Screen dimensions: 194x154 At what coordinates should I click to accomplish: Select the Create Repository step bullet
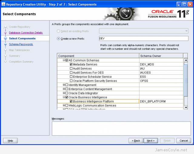tap(5, 27)
